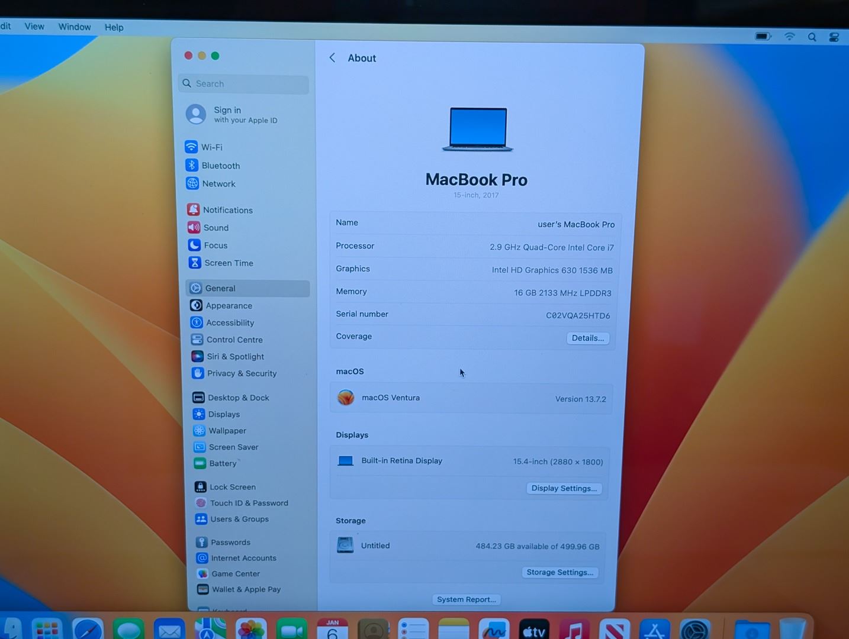Open Display Settings button
Image resolution: width=849 pixels, height=639 pixels.
[564, 488]
